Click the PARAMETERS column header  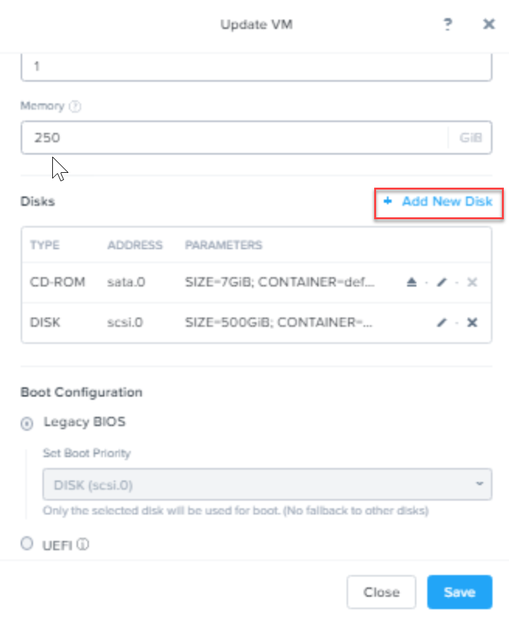tap(223, 245)
